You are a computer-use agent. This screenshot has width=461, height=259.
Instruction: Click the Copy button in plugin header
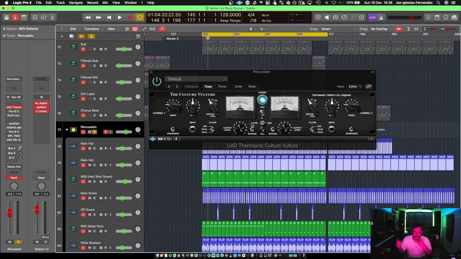tap(208, 87)
